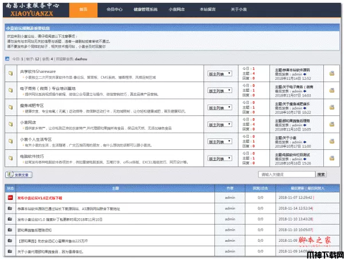Screen dimensions: 344x259
Task: Click the 搜索 search button
Action: pyautogui.click(x=321, y=175)
